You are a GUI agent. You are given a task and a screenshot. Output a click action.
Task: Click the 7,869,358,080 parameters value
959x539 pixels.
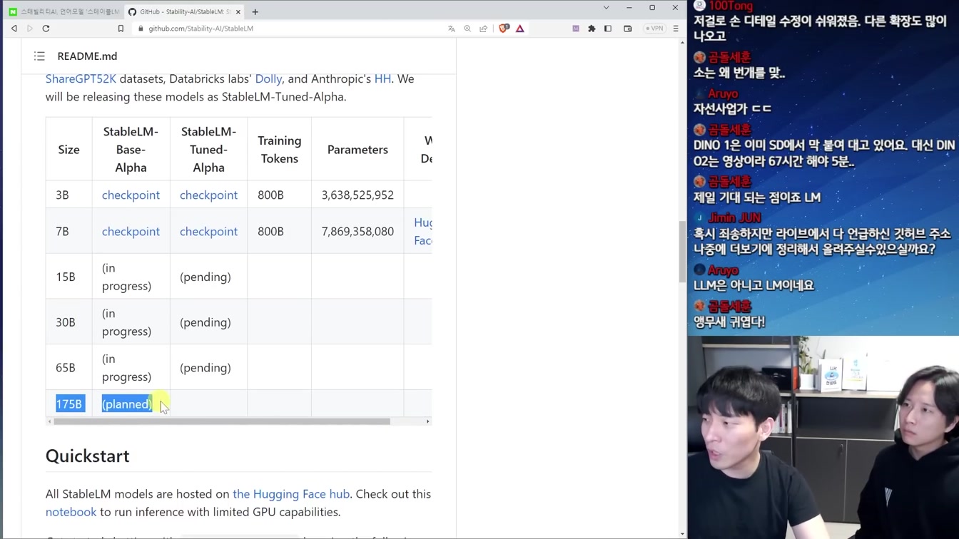click(357, 232)
